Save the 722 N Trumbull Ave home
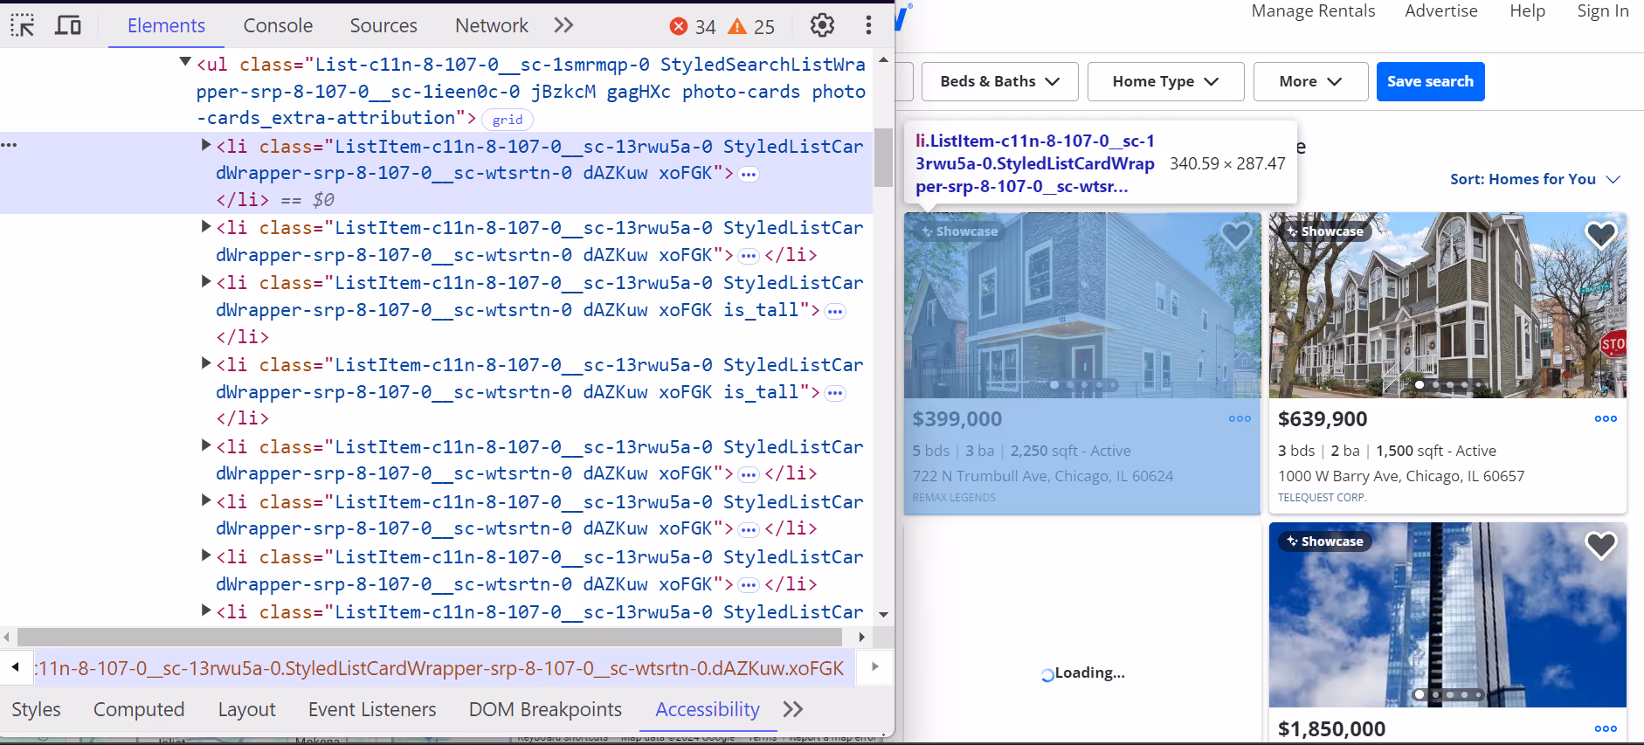Viewport: 1644px width, 745px height. click(x=1236, y=235)
